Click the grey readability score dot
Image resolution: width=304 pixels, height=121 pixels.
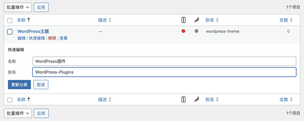point(197,31)
